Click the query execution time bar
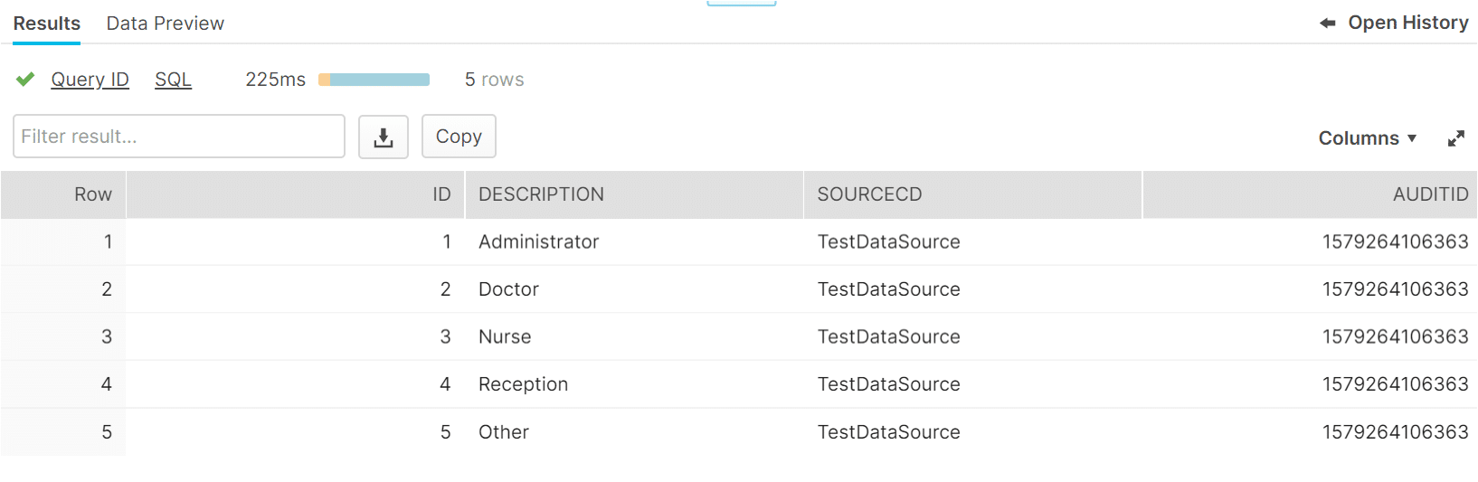Screen dimensions: 1478x482 pyautogui.click(x=374, y=80)
